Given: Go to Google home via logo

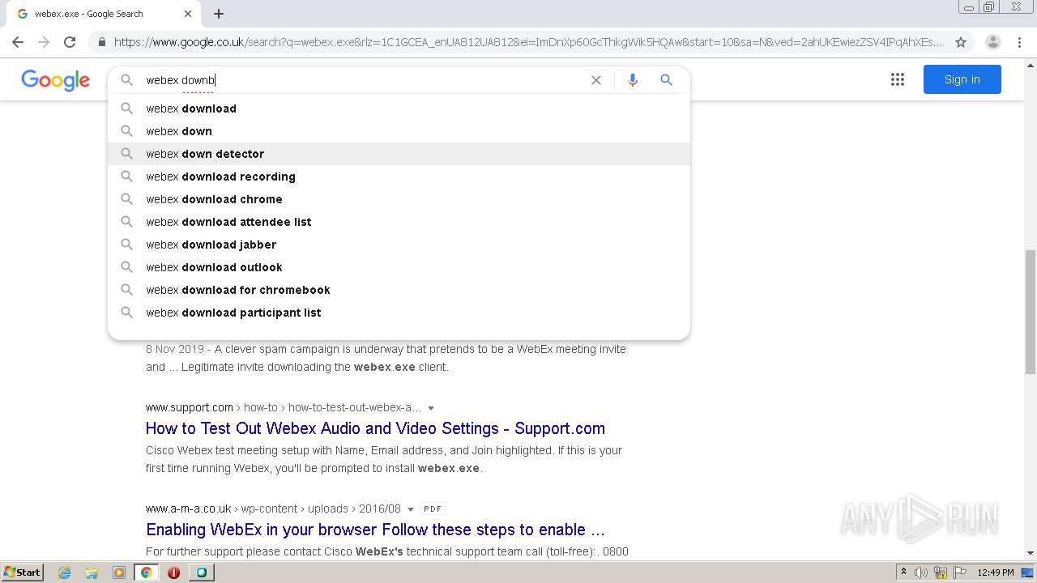Looking at the screenshot, I should pyautogui.click(x=55, y=80).
